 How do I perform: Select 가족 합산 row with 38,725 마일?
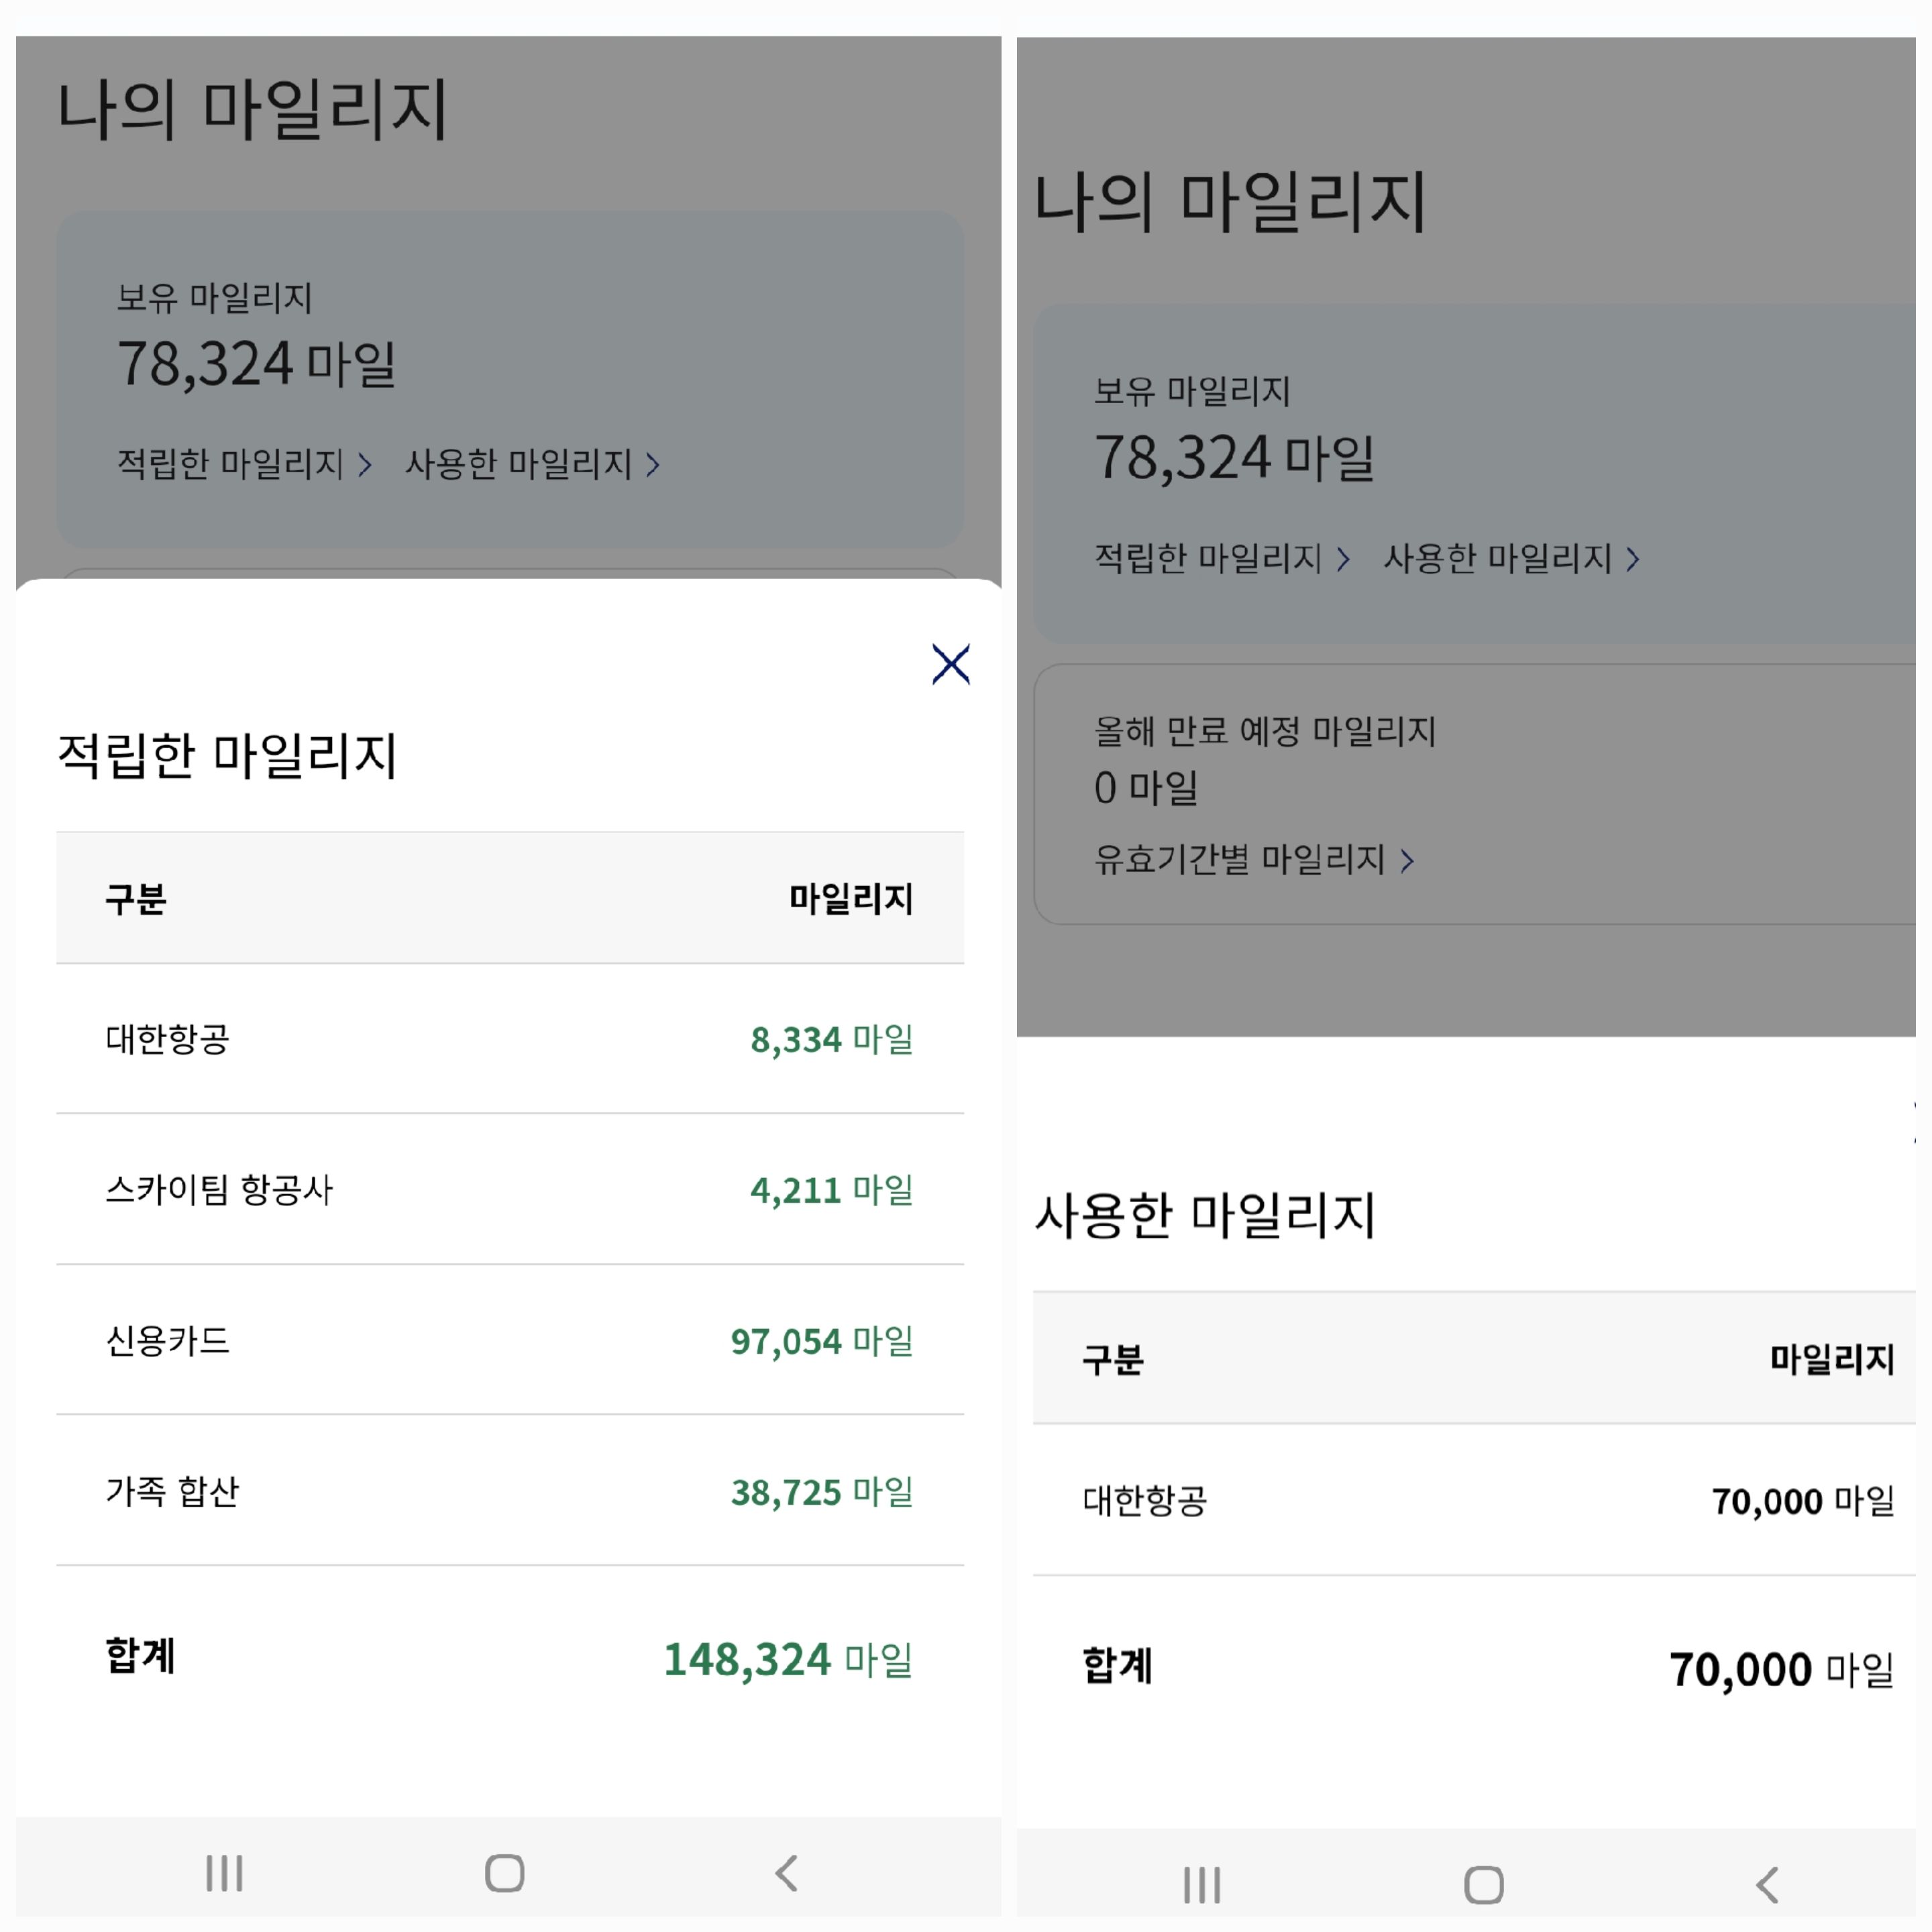click(509, 1491)
